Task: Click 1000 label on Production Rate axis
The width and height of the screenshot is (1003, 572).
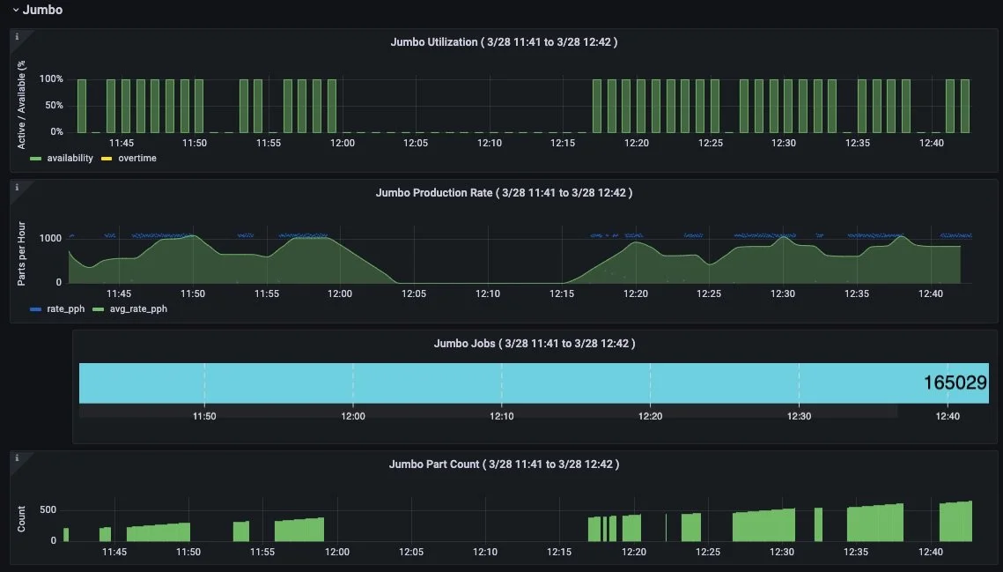Action: pos(50,238)
